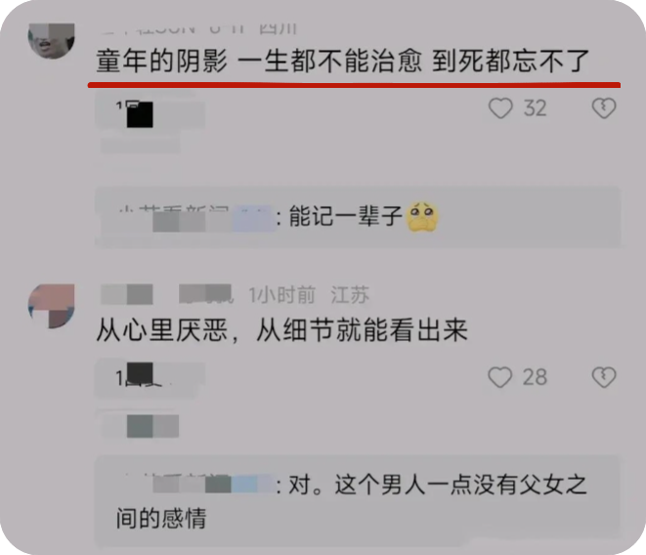Open the Jiangsu commenter's avatar

click(52, 306)
